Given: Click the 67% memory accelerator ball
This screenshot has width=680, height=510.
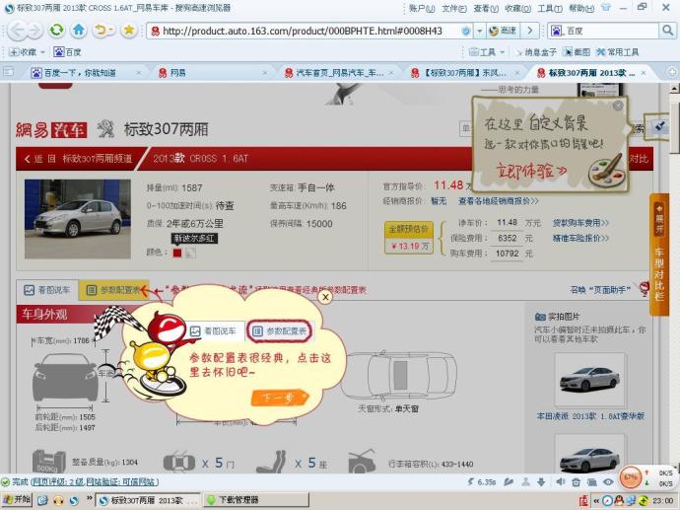Looking at the screenshot, I should coord(630,477).
